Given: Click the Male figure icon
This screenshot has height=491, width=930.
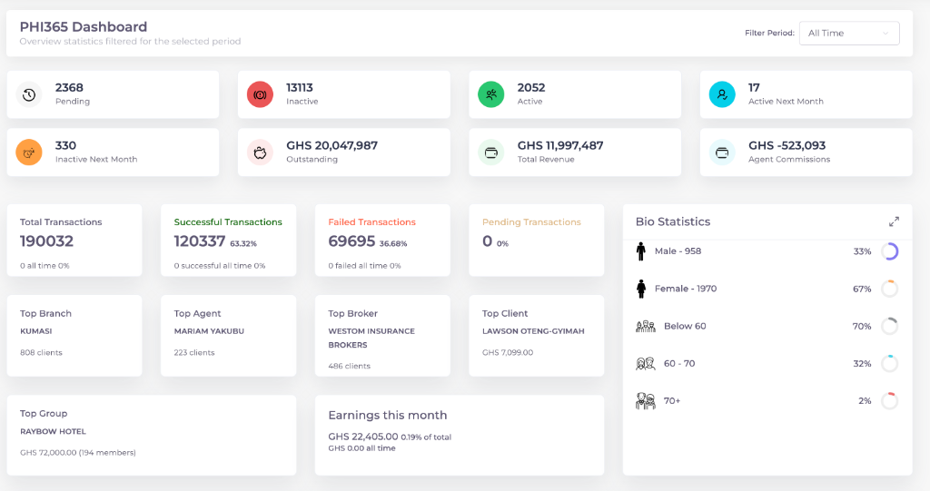Looking at the screenshot, I should point(640,251).
